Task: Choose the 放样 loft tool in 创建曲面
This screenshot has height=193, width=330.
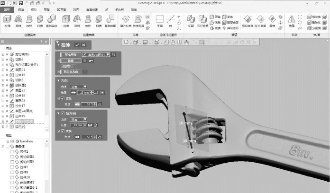Action: pos(88,21)
